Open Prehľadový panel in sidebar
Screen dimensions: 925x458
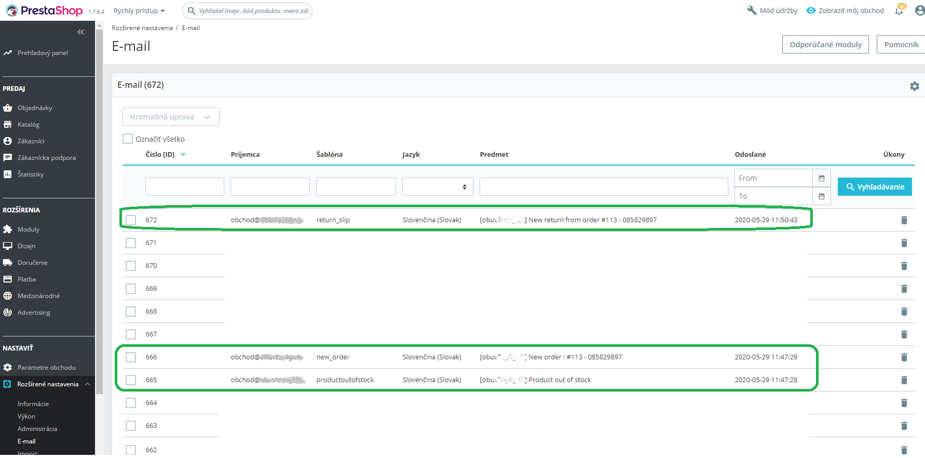click(43, 53)
